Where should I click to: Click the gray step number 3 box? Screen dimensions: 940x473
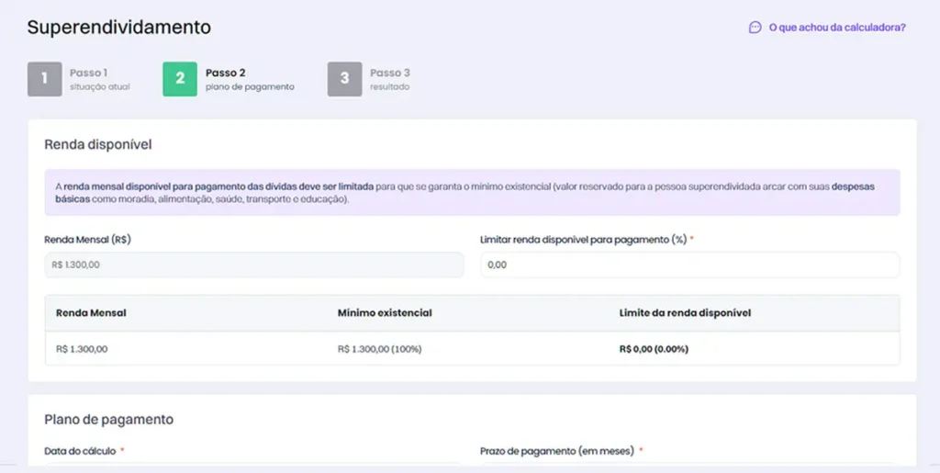(x=344, y=79)
